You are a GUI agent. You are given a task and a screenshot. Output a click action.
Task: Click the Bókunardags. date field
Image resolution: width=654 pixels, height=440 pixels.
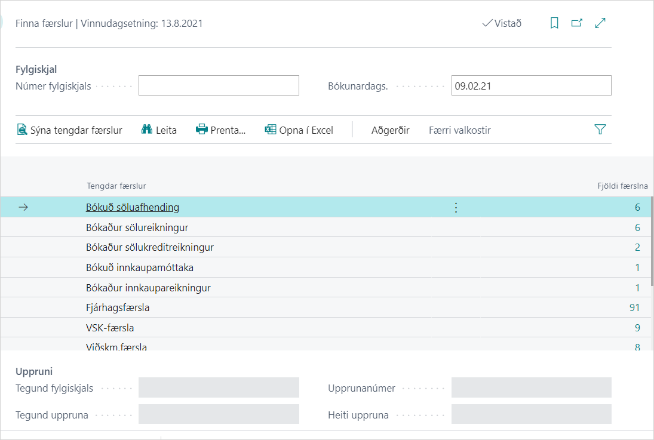point(531,85)
